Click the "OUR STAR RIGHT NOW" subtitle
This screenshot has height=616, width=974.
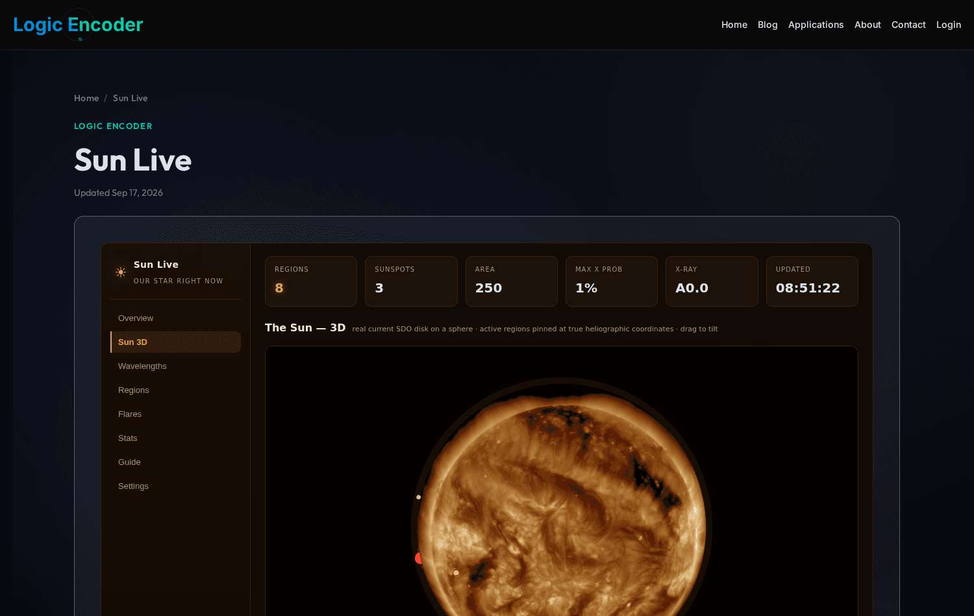[179, 281]
